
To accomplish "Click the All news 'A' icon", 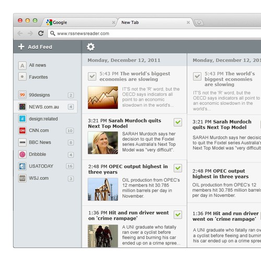I will (x=22, y=66).
